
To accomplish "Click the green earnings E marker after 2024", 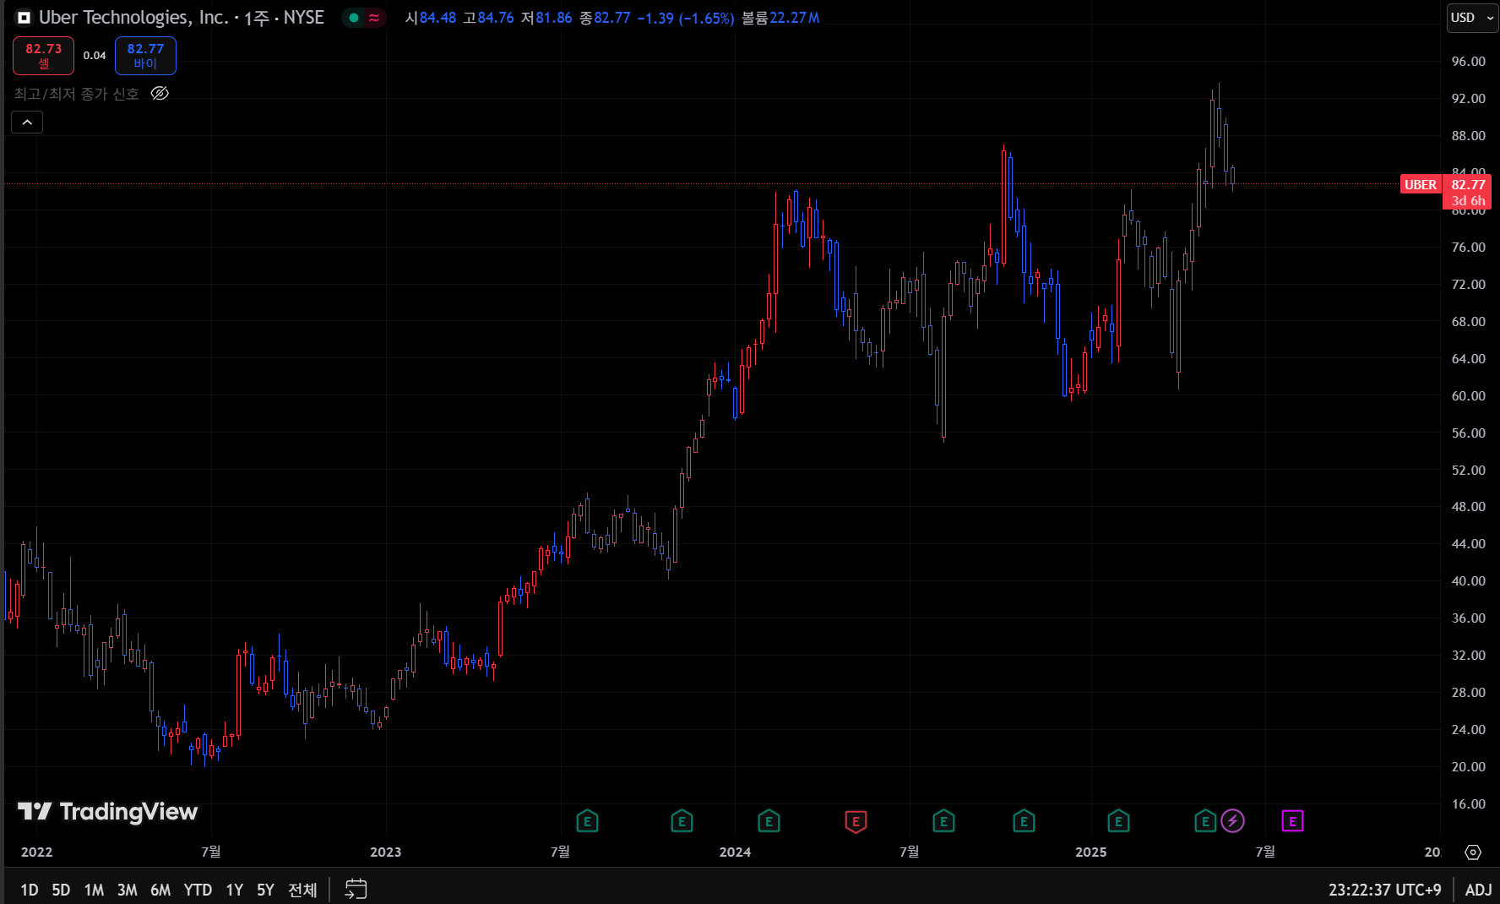I will 769,821.
